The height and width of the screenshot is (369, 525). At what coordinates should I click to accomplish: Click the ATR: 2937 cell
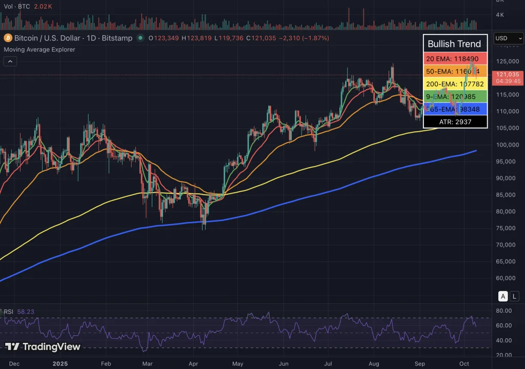click(455, 121)
